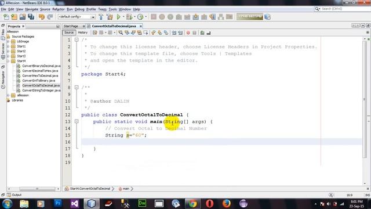Click the Projects panel horizontal scrollbar
The image size is (371, 209).
click(x=37, y=189)
